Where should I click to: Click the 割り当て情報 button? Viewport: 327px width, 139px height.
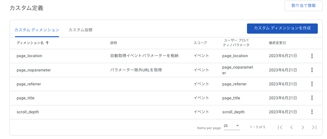click(x=304, y=6)
